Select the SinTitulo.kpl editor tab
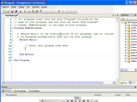 [12, 15]
